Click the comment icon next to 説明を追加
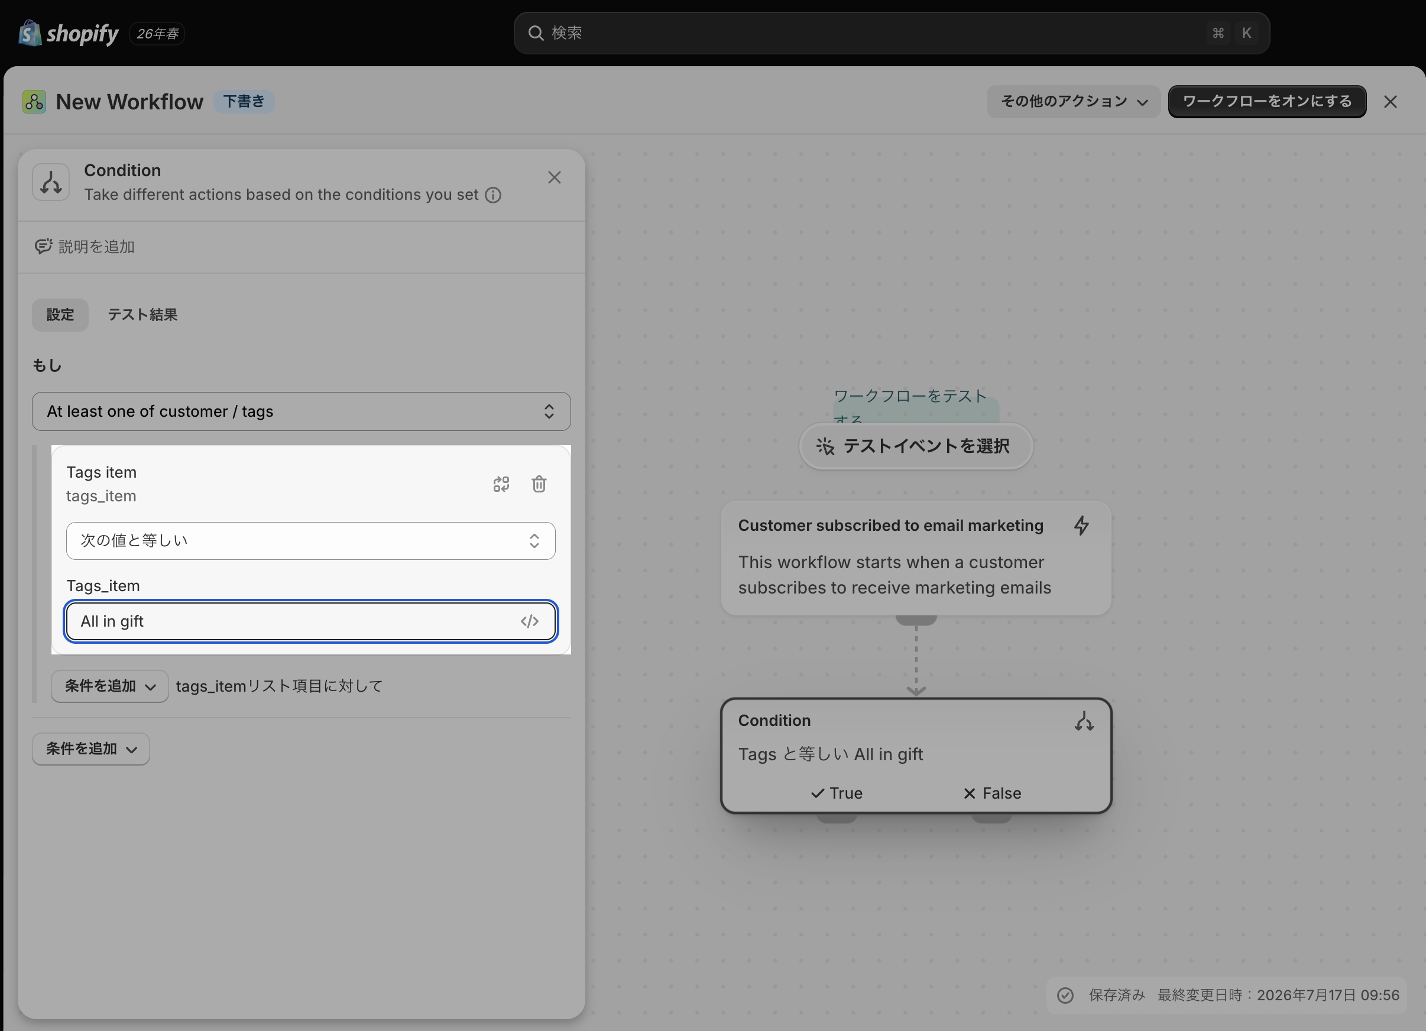The width and height of the screenshot is (1426, 1031). coord(43,247)
